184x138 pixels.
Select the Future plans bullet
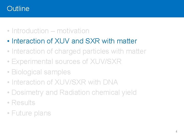point(31,113)
